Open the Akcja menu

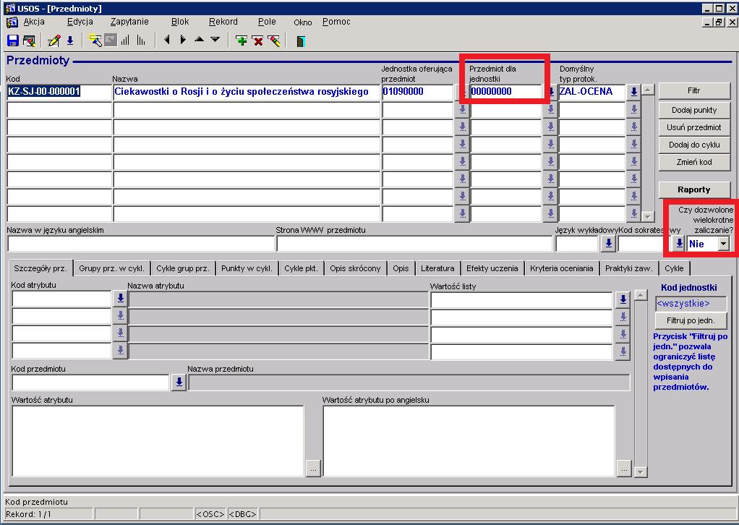(34, 22)
